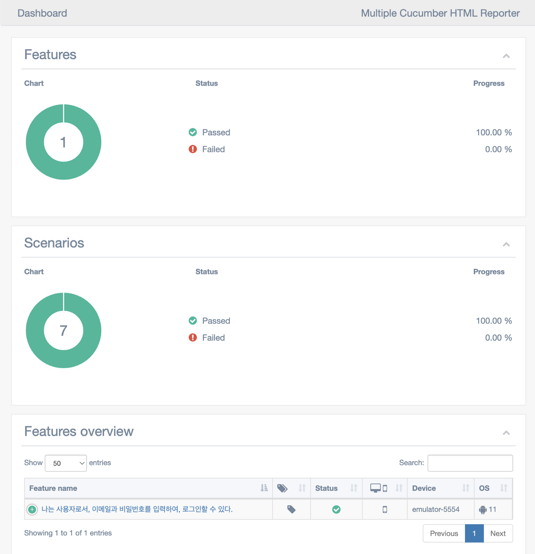Select page 1 in pagination
Image resolution: width=535 pixels, height=554 pixels.
(474, 534)
